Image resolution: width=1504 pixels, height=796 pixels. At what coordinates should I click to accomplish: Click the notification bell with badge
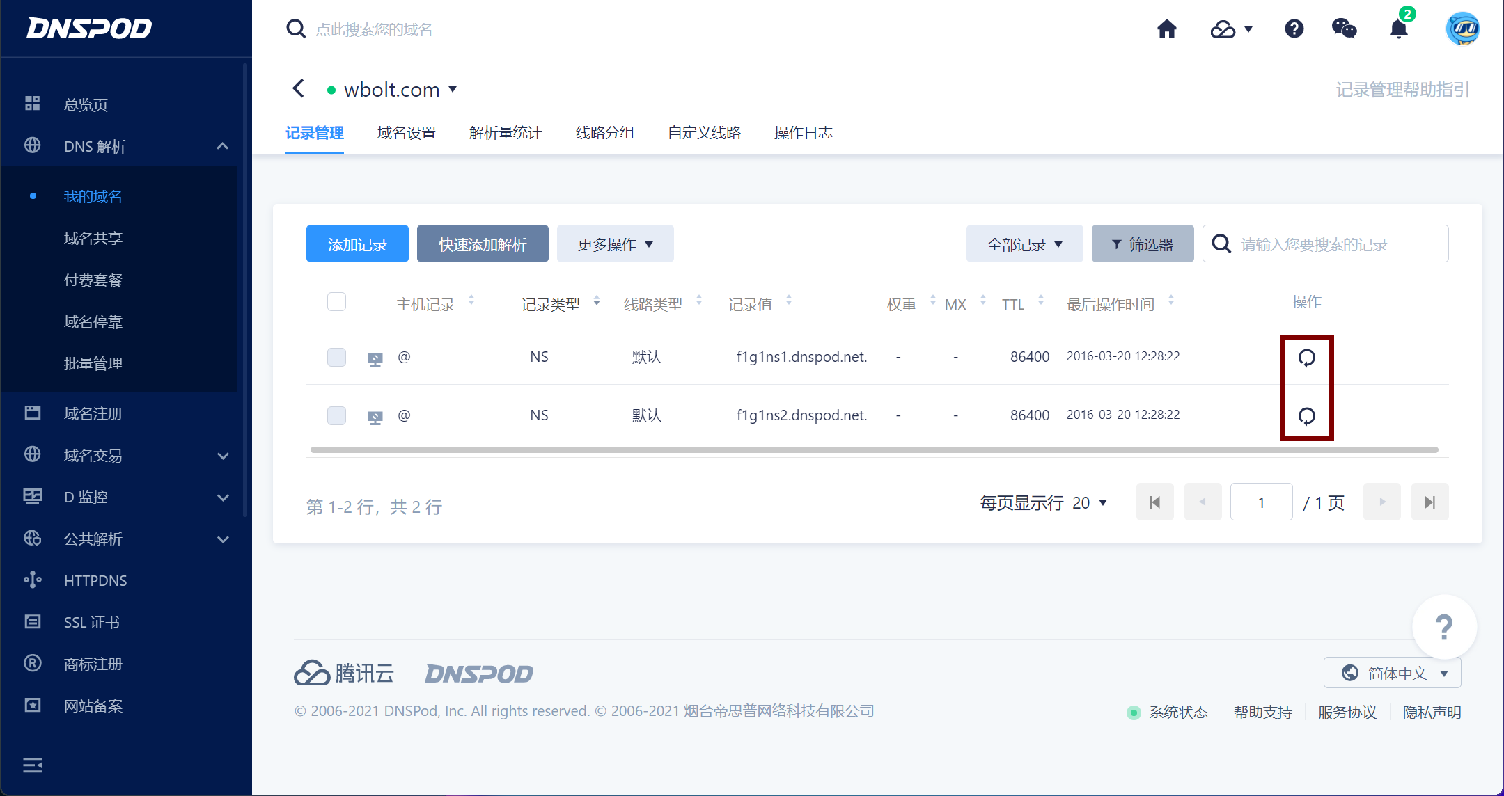(1400, 29)
